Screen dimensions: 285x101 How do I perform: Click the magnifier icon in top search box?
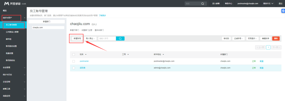tap(203, 4)
